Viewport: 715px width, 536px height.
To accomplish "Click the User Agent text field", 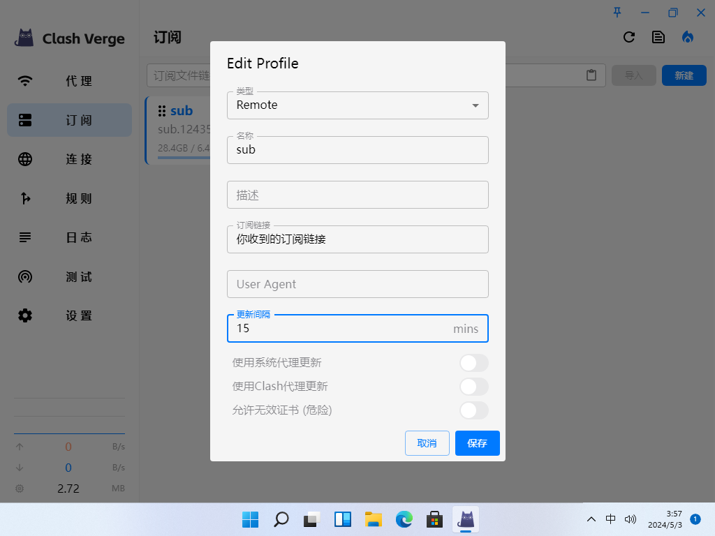I will (357, 284).
